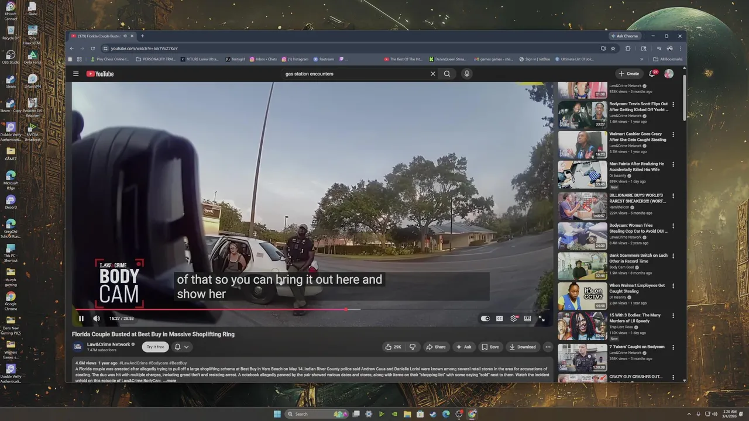Toggle the autoplay switch in player
Image resolution: width=749 pixels, height=421 pixels.
pos(485,319)
